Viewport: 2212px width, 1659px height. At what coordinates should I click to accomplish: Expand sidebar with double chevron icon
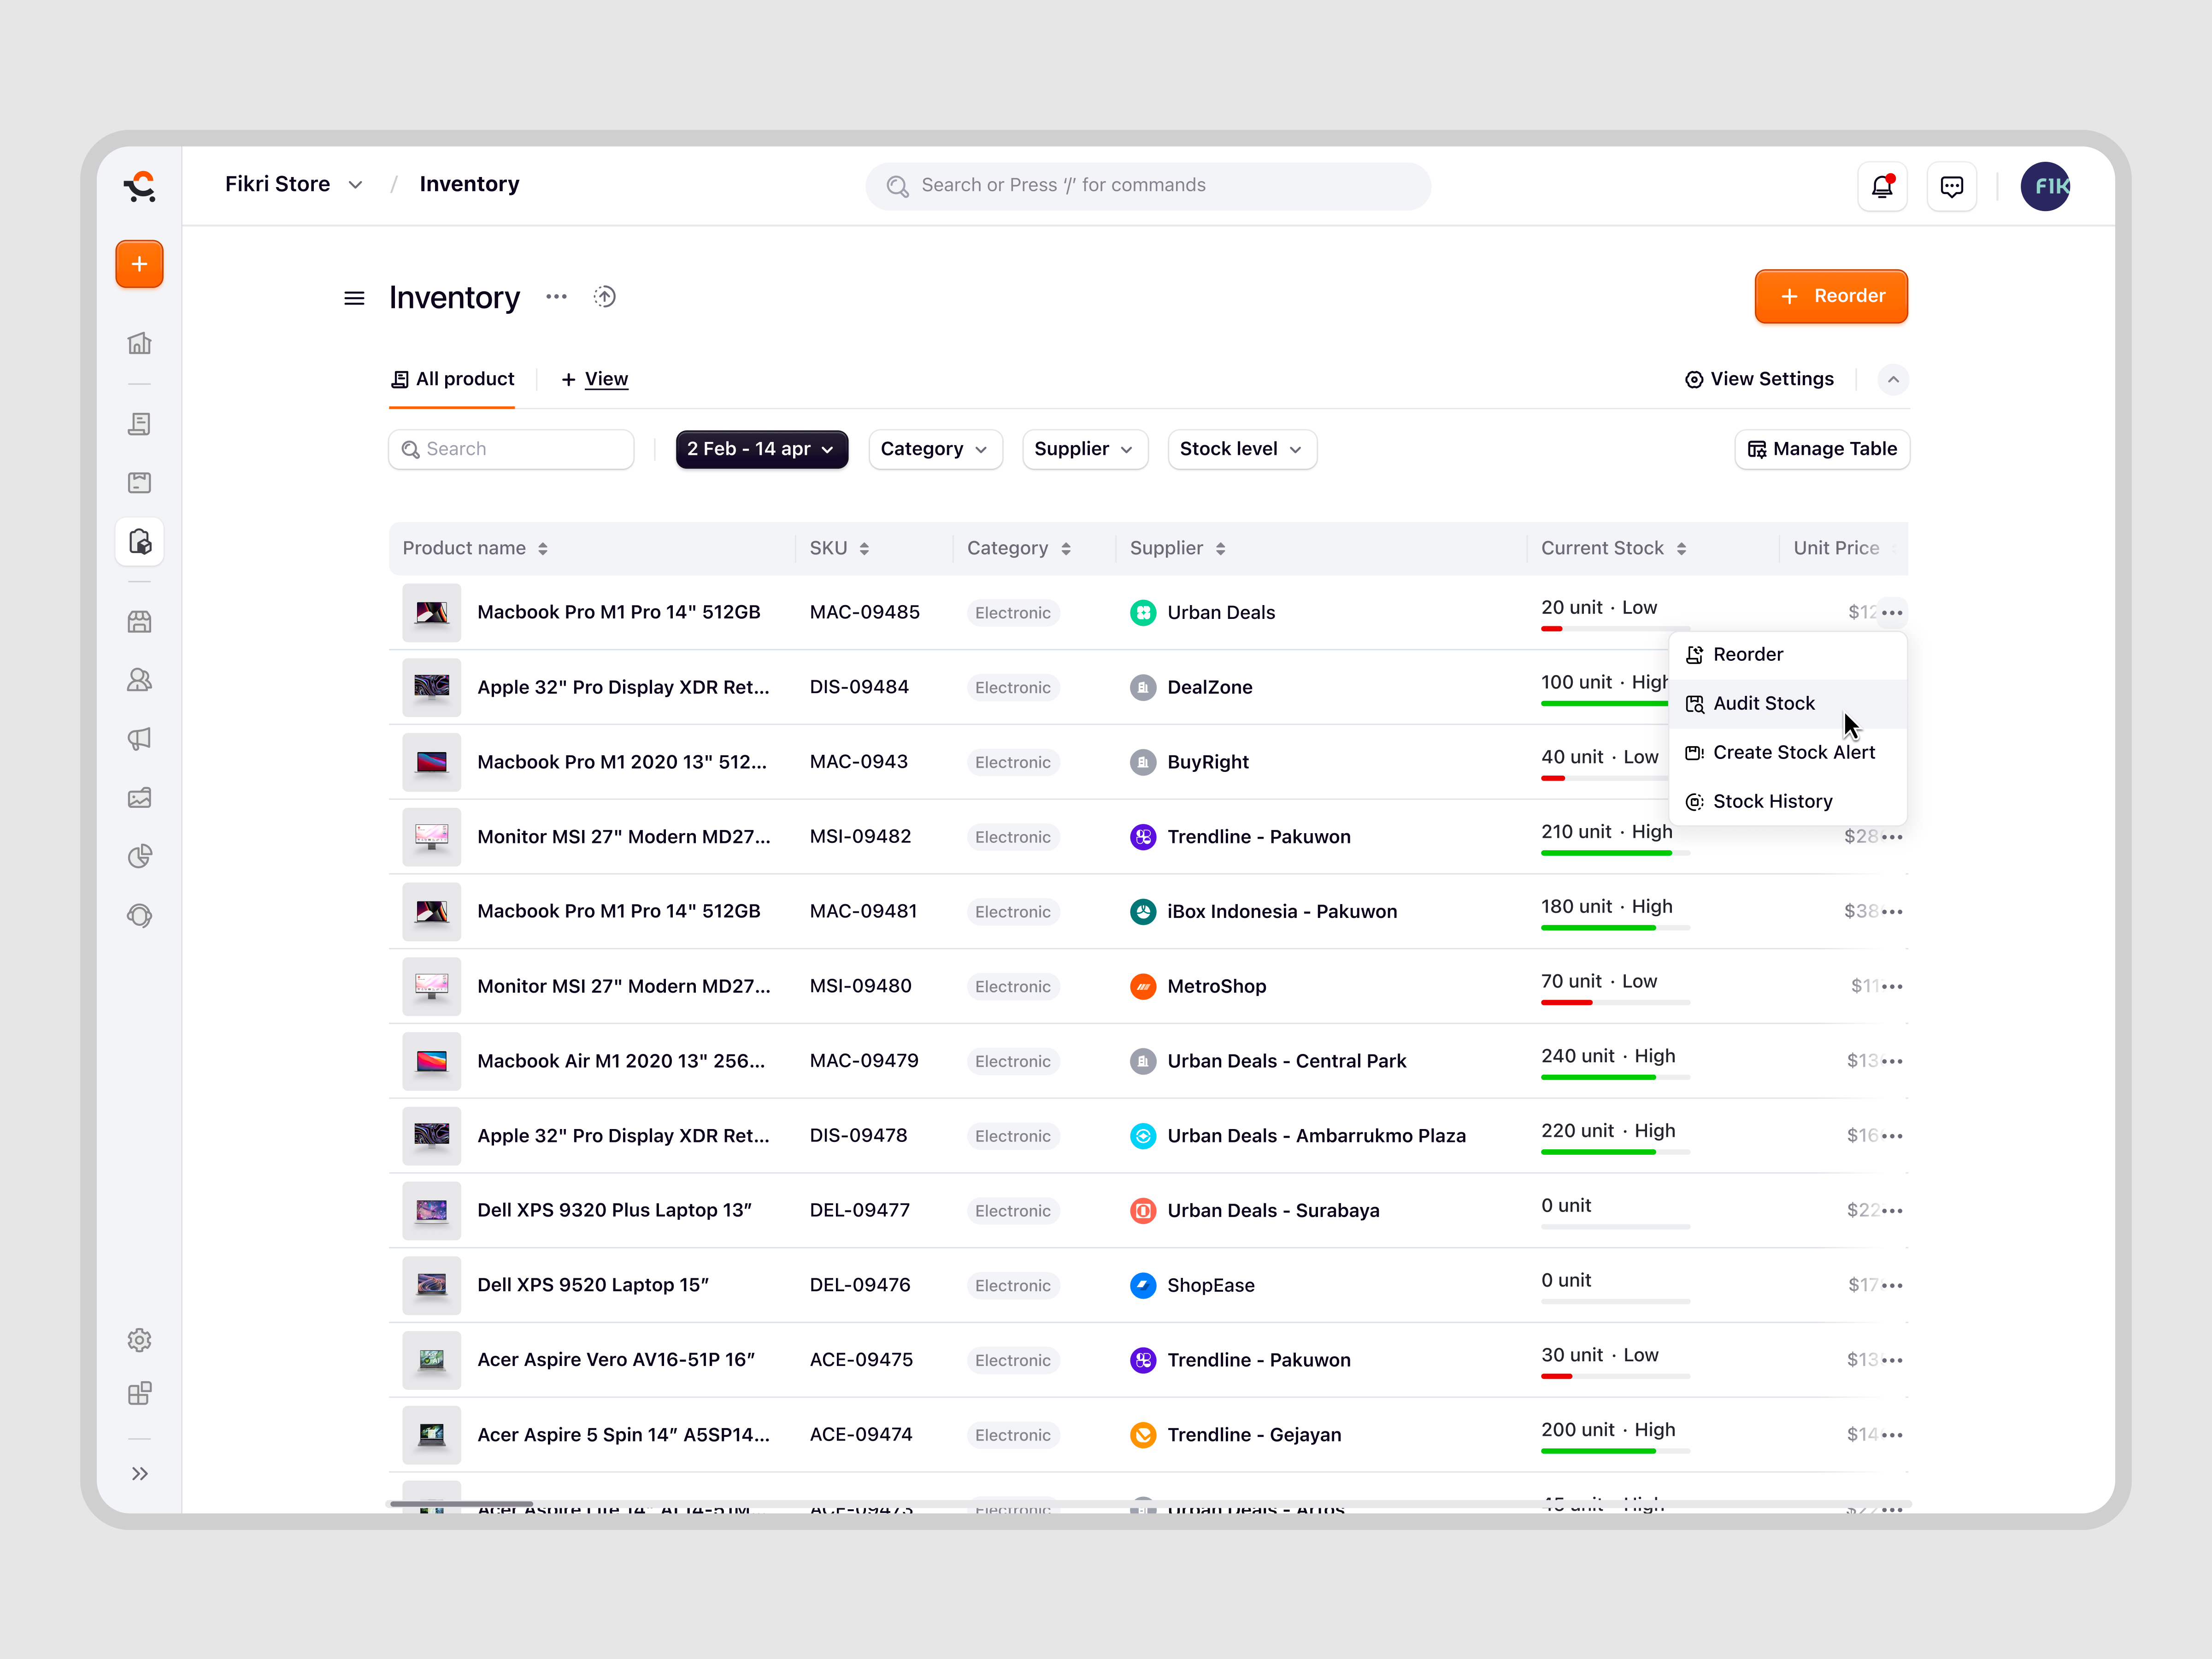139,1473
